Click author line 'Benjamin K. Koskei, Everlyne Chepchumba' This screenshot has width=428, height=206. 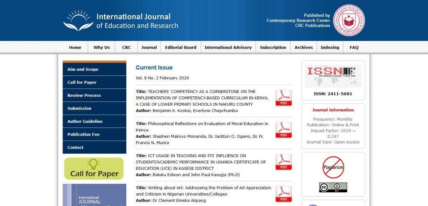[195, 111]
